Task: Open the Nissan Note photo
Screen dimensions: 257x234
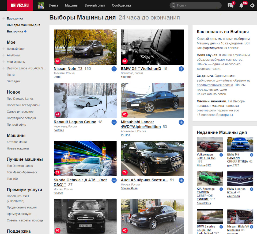Action: tap(85, 47)
